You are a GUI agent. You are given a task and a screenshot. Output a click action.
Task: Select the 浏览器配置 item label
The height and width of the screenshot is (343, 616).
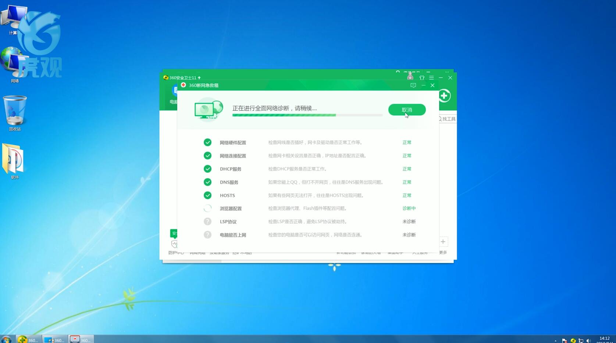click(x=231, y=209)
